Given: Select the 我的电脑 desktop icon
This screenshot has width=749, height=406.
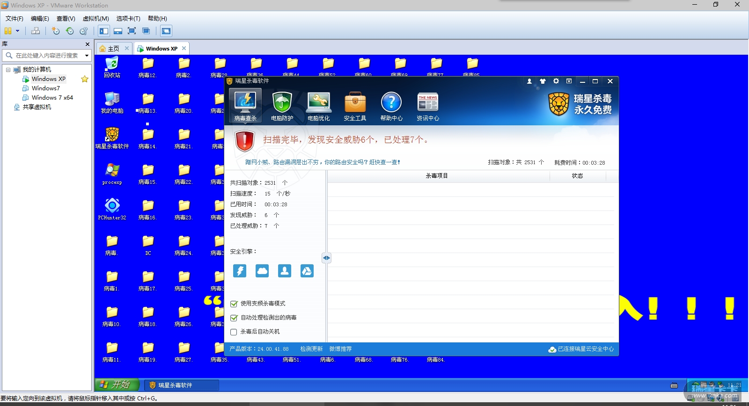Looking at the screenshot, I should 112,103.
